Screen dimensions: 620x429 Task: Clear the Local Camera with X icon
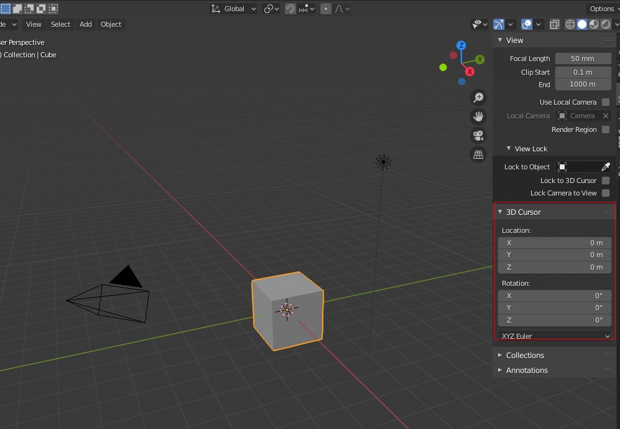[605, 116]
